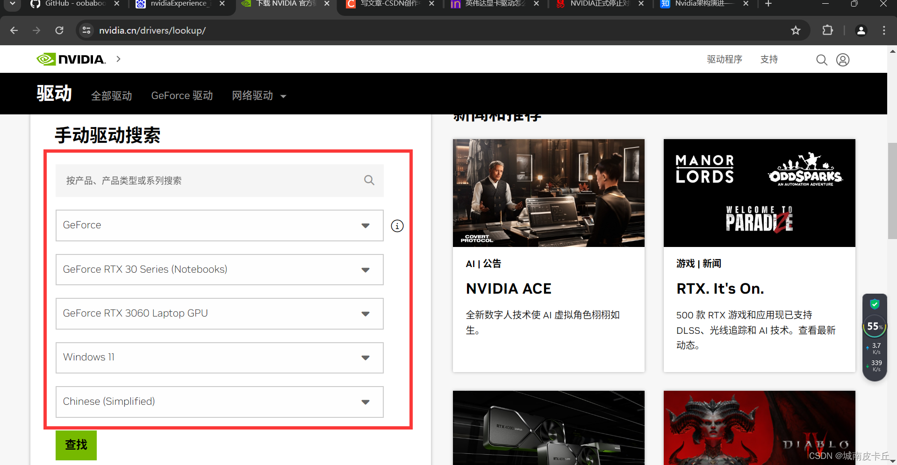Open Chrome three-dot menu
This screenshot has width=897, height=465.
(884, 30)
